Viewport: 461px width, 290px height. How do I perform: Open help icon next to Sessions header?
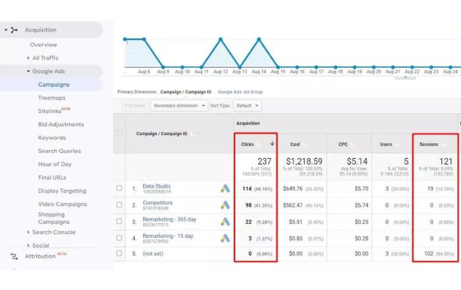pyautogui.click(x=443, y=144)
